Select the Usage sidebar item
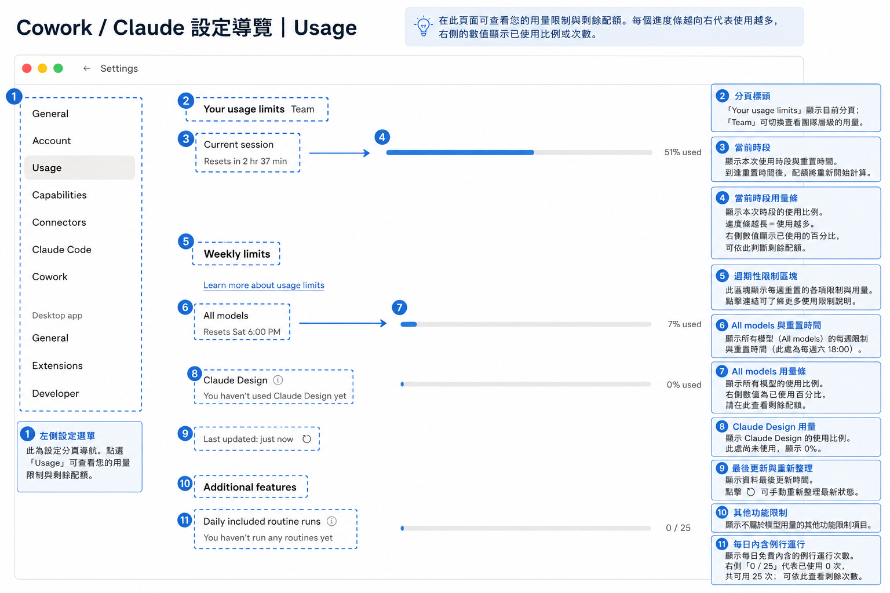Screen dimensions: 890x593 tap(80, 167)
